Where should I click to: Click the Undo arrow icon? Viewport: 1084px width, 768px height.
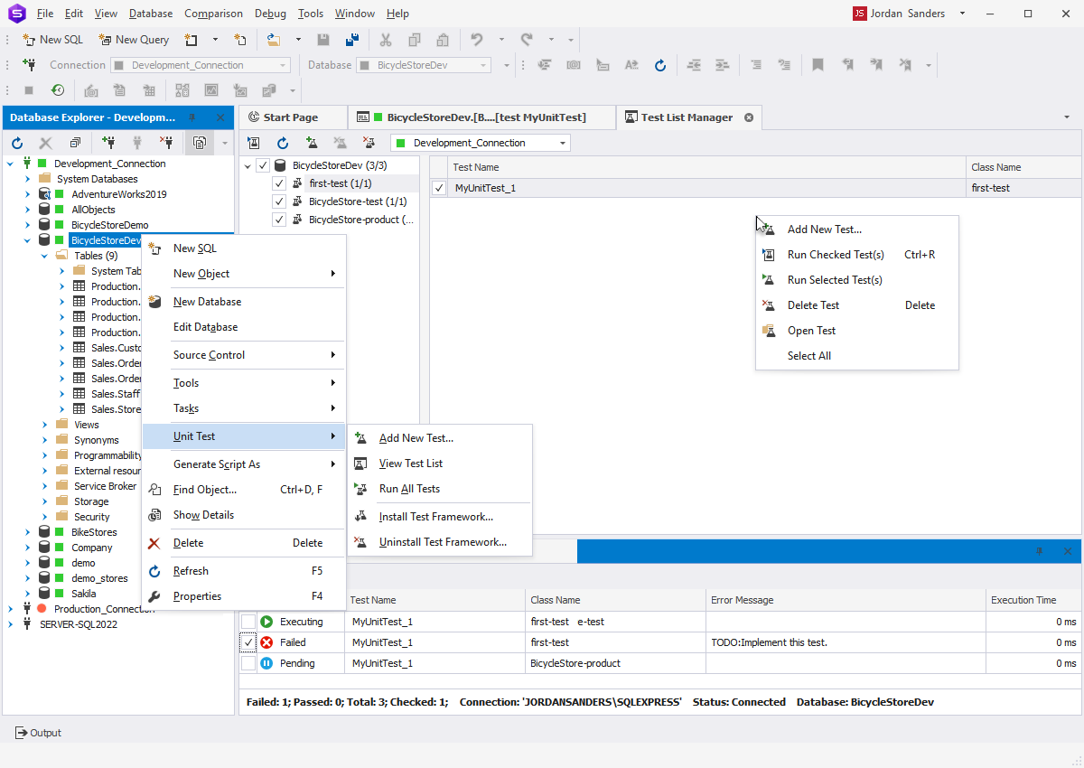coord(477,40)
